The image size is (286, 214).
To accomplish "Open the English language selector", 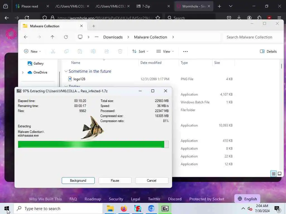I will coord(247,199).
